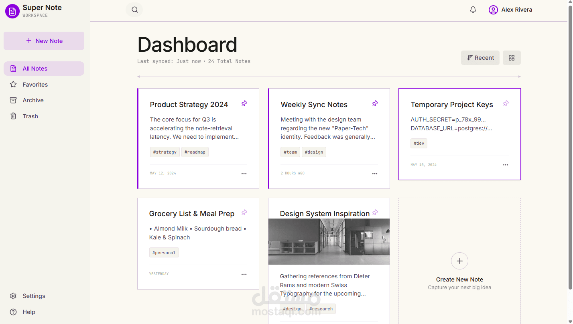Toggle pin on Grocery List & Meal Prep
The width and height of the screenshot is (573, 324).
click(x=244, y=213)
